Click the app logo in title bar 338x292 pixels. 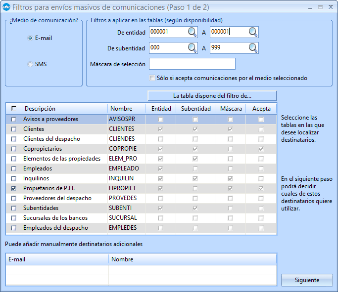[6, 7]
